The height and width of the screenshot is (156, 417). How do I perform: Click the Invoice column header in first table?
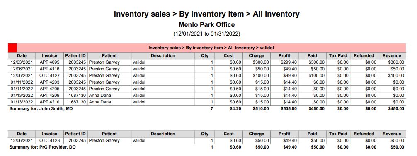[50, 56]
